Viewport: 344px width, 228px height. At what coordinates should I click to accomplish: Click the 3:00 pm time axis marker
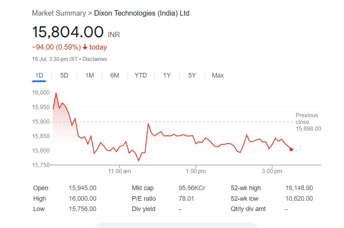click(272, 171)
